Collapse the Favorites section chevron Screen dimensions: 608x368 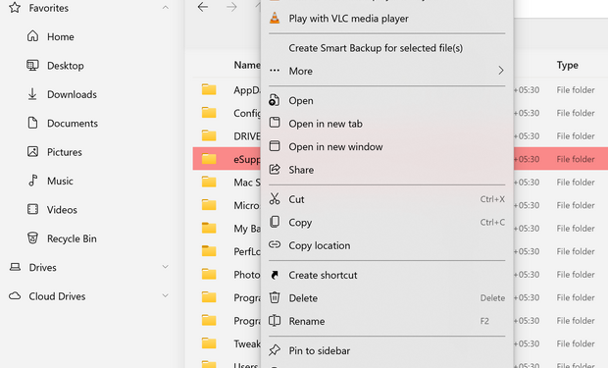pos(166,8)
